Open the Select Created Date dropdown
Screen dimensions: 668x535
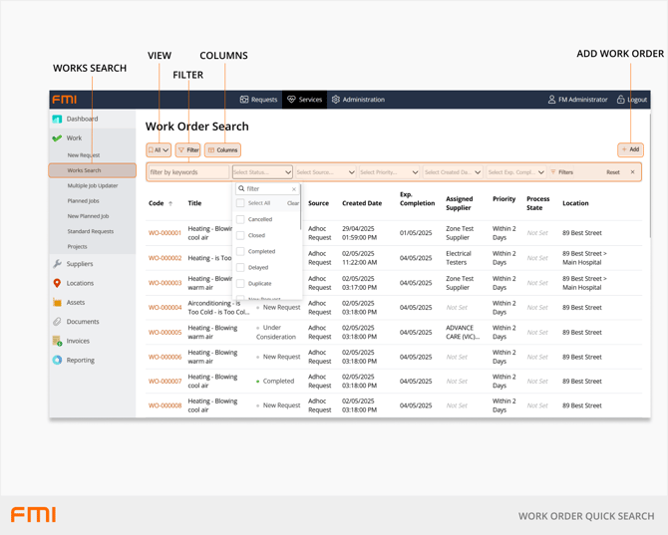coord(453,172)
